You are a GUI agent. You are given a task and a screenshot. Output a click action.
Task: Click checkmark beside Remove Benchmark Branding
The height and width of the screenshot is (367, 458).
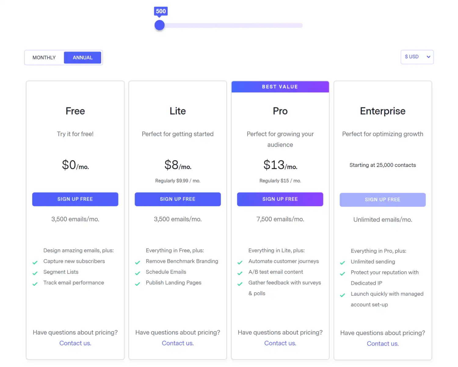[x=138, y=263]
